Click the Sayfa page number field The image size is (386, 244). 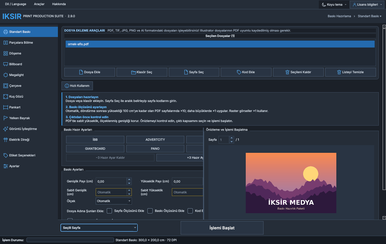point(224,140)
